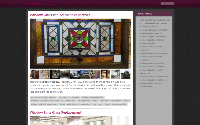
Task: Open the windows glass theme recent post
Action: click(148, 27)
